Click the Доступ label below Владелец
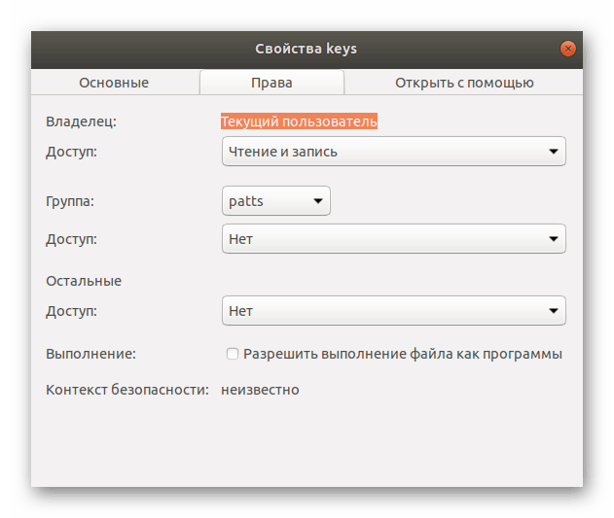This screenshot has height=518, width=614. [x=72, y=152]
